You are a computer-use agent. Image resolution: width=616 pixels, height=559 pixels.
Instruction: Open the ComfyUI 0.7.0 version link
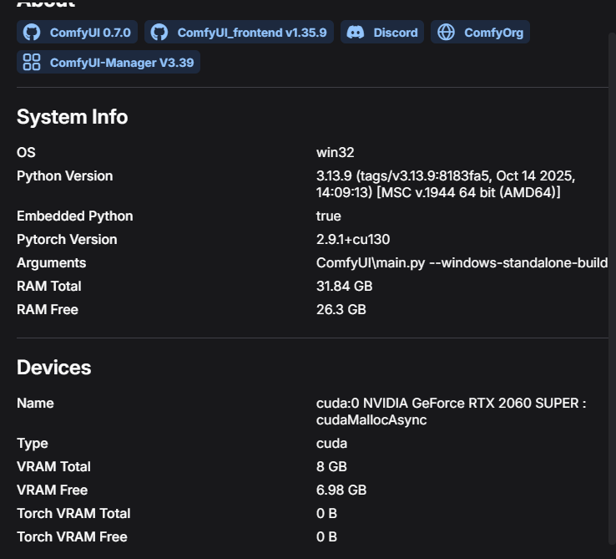pyautogui.click(x=90, y=33)
